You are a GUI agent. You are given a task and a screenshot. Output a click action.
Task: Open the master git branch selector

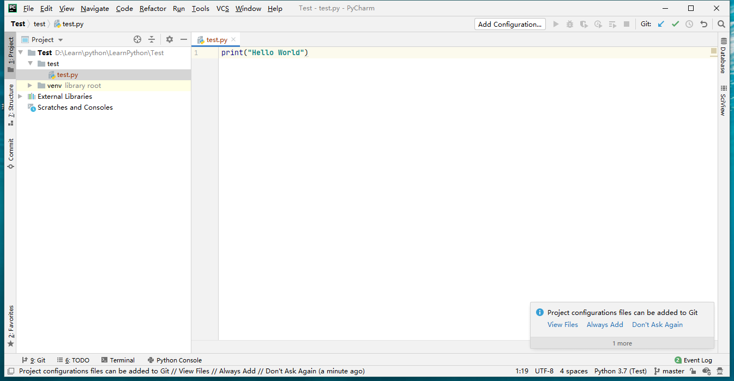click(x=669, y=371)
